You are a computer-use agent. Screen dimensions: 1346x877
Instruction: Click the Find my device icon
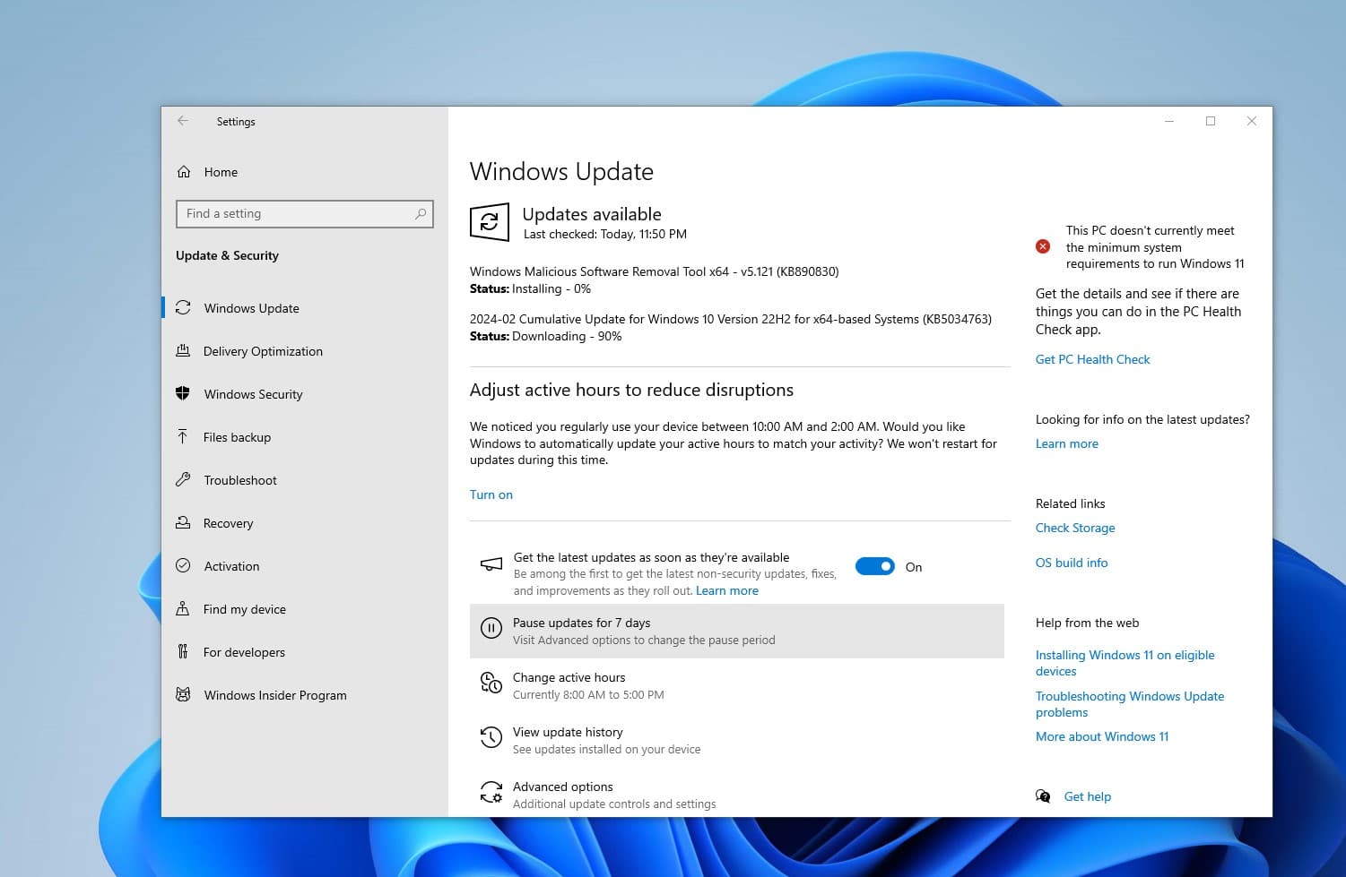point(183,608)
